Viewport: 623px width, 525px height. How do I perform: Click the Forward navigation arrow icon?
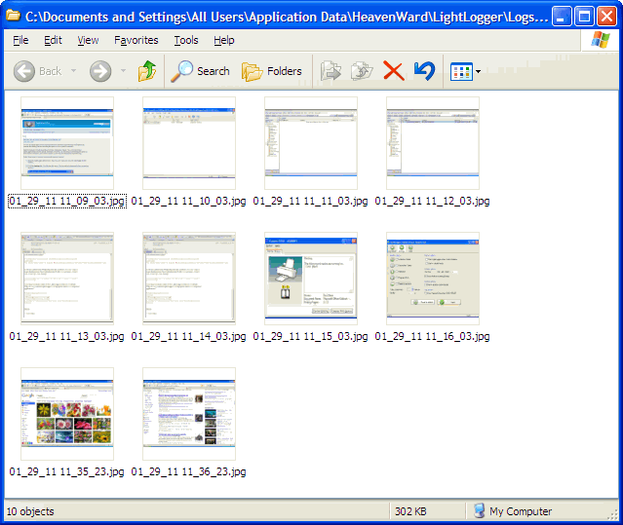pyautogui.click(x=100, y=71)
